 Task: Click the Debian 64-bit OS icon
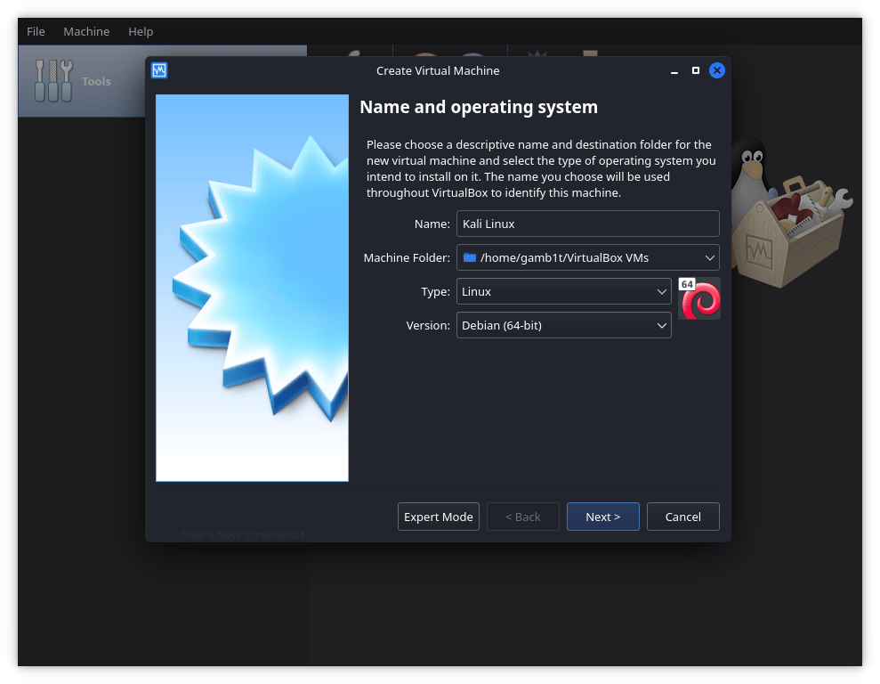(699, 298)
